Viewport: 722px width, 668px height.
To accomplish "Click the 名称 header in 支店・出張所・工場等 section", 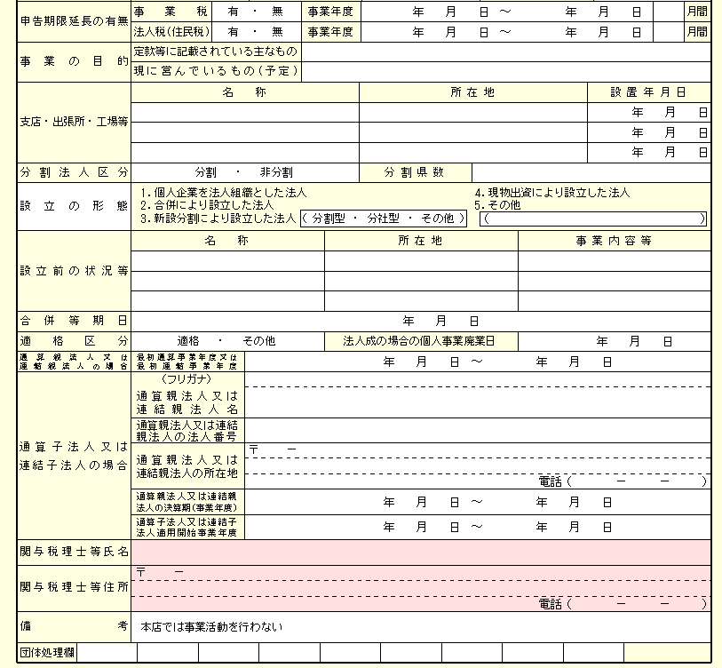I will [244, 92].
